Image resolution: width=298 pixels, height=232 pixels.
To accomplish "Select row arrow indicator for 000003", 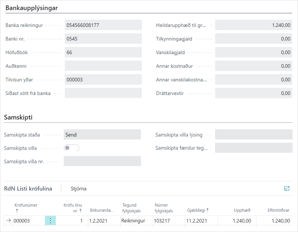I will tap(8, 221).
